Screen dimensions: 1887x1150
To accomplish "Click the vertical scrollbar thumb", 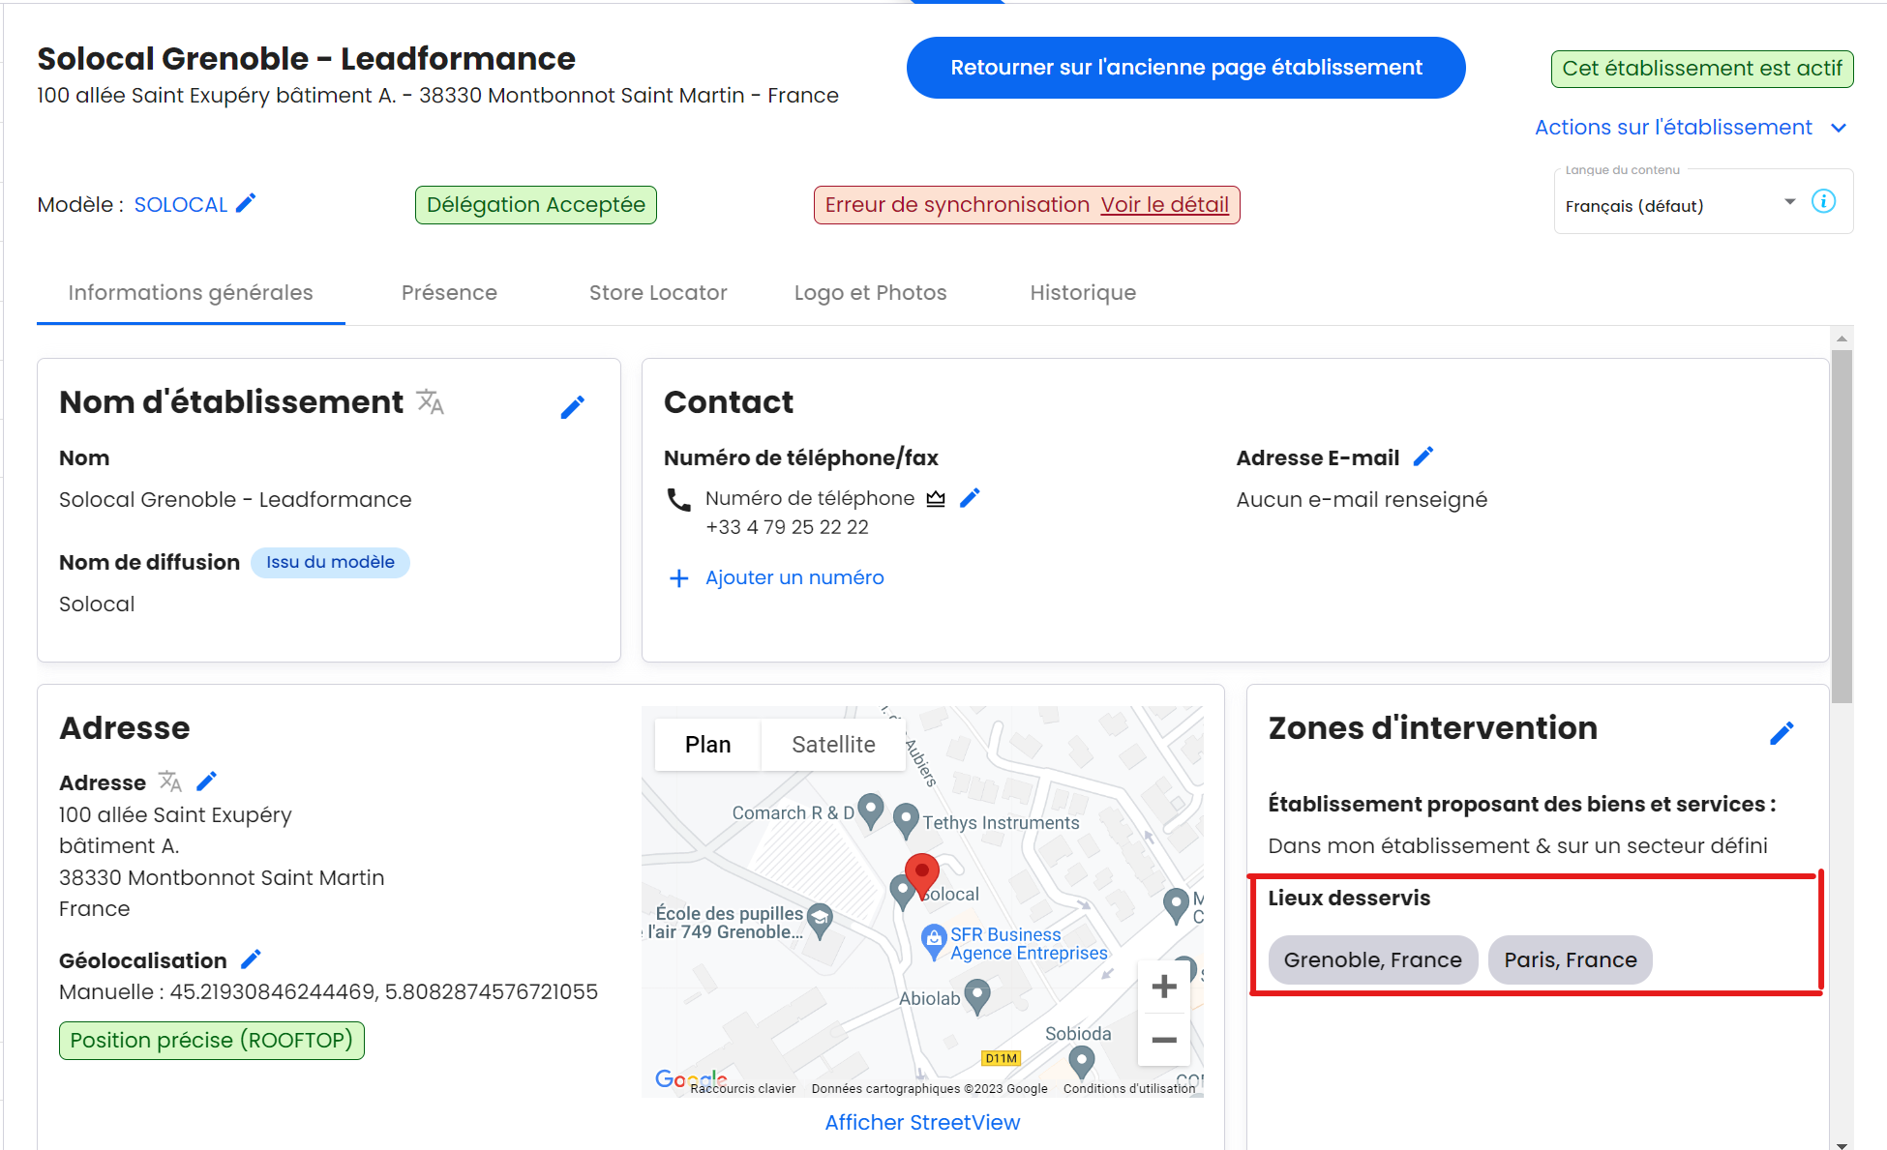I will (1842, 526).
